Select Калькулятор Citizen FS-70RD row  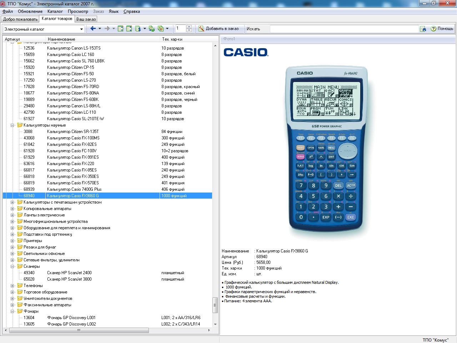pyautogui.click(x=107, y=87)
